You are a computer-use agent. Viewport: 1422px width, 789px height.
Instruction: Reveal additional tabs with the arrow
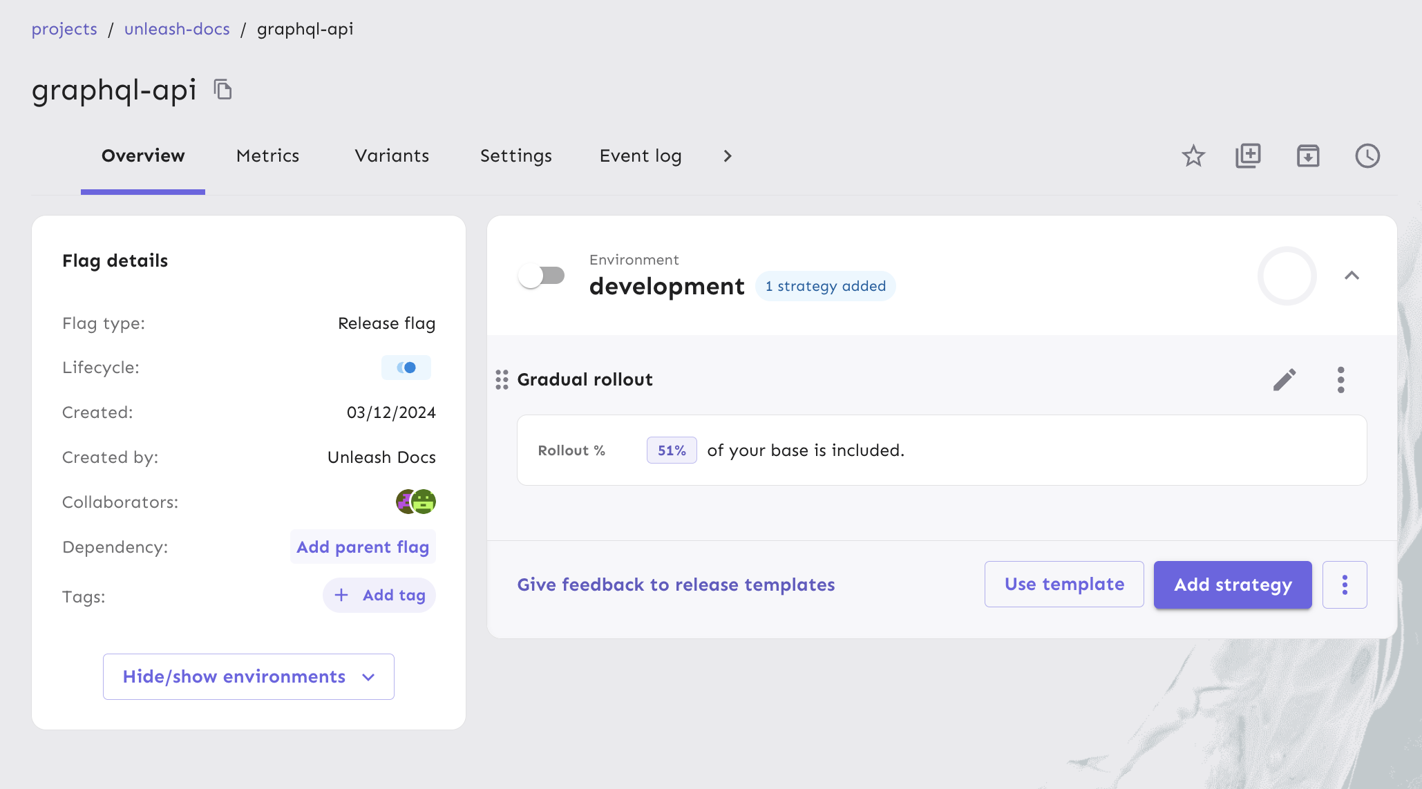pos(727,156)
